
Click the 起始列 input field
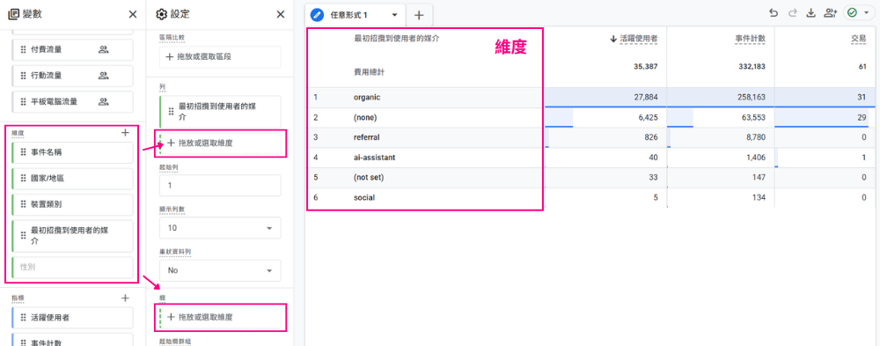[220, 186]
